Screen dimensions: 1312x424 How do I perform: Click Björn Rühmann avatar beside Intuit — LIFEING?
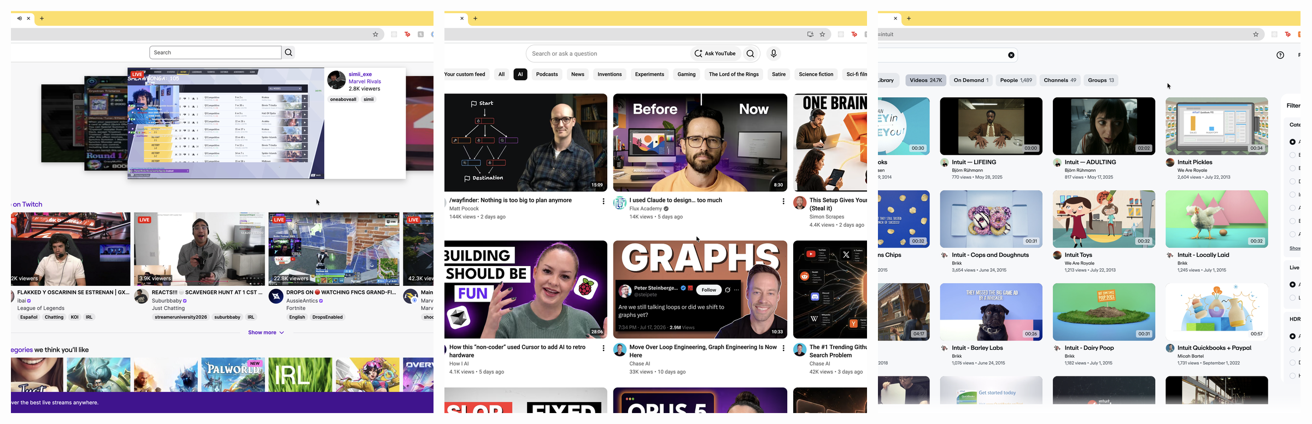coord(945,163)
